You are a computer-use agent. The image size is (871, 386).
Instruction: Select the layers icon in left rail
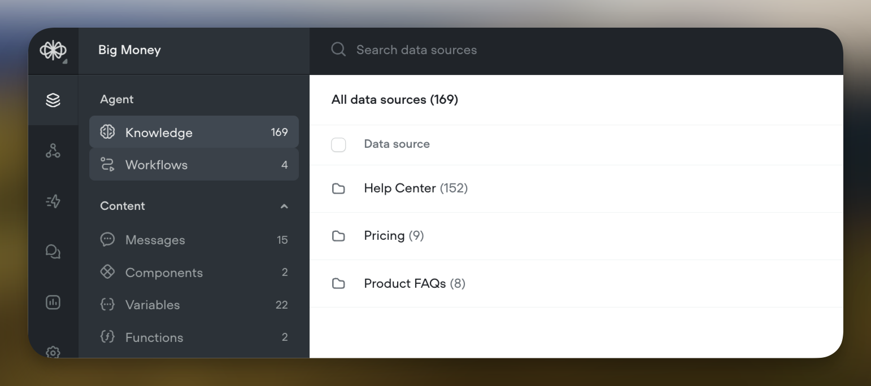(x=53, y=100)
